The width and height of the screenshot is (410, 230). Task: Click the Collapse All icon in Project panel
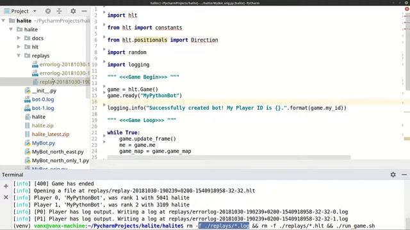coord(59,11)
